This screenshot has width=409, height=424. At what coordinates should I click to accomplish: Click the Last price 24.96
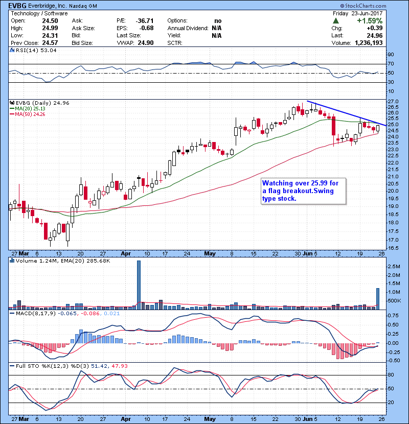(375, 35)
